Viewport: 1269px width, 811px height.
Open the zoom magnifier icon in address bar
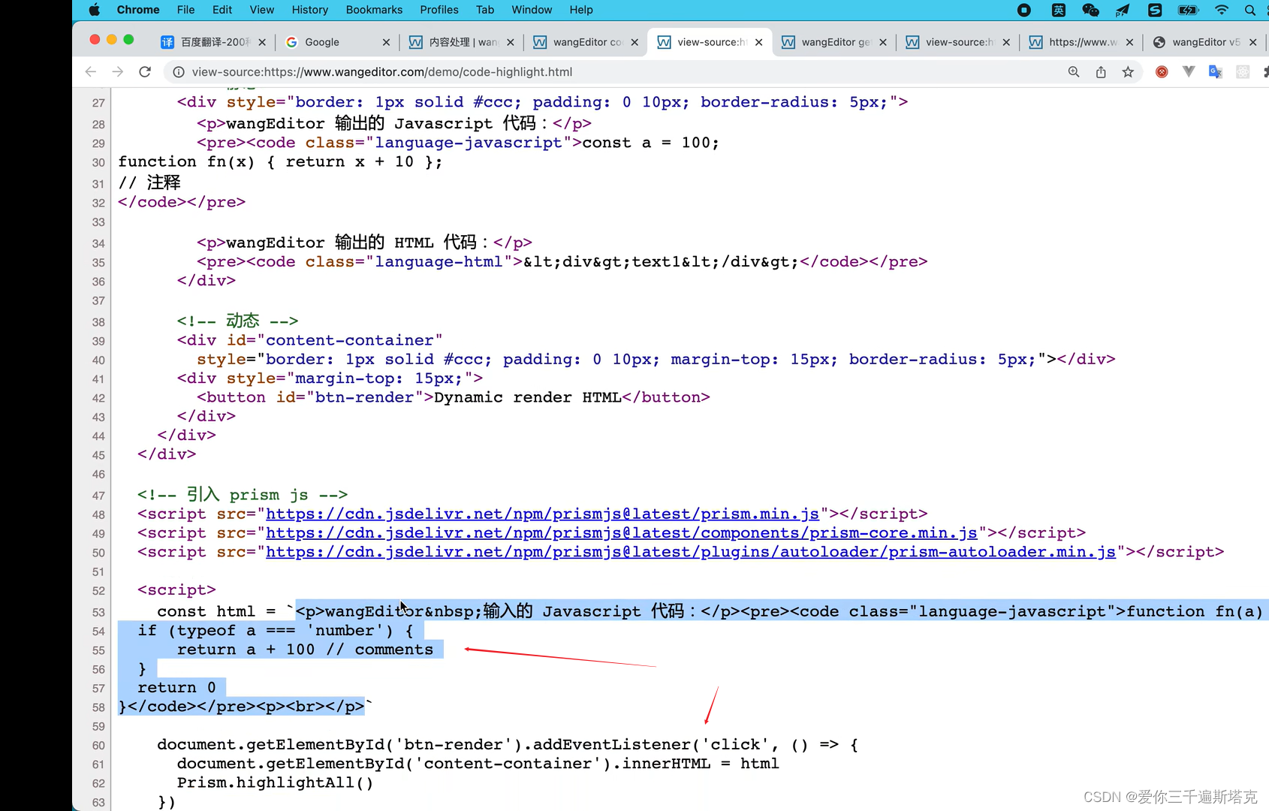[1074, 72]
